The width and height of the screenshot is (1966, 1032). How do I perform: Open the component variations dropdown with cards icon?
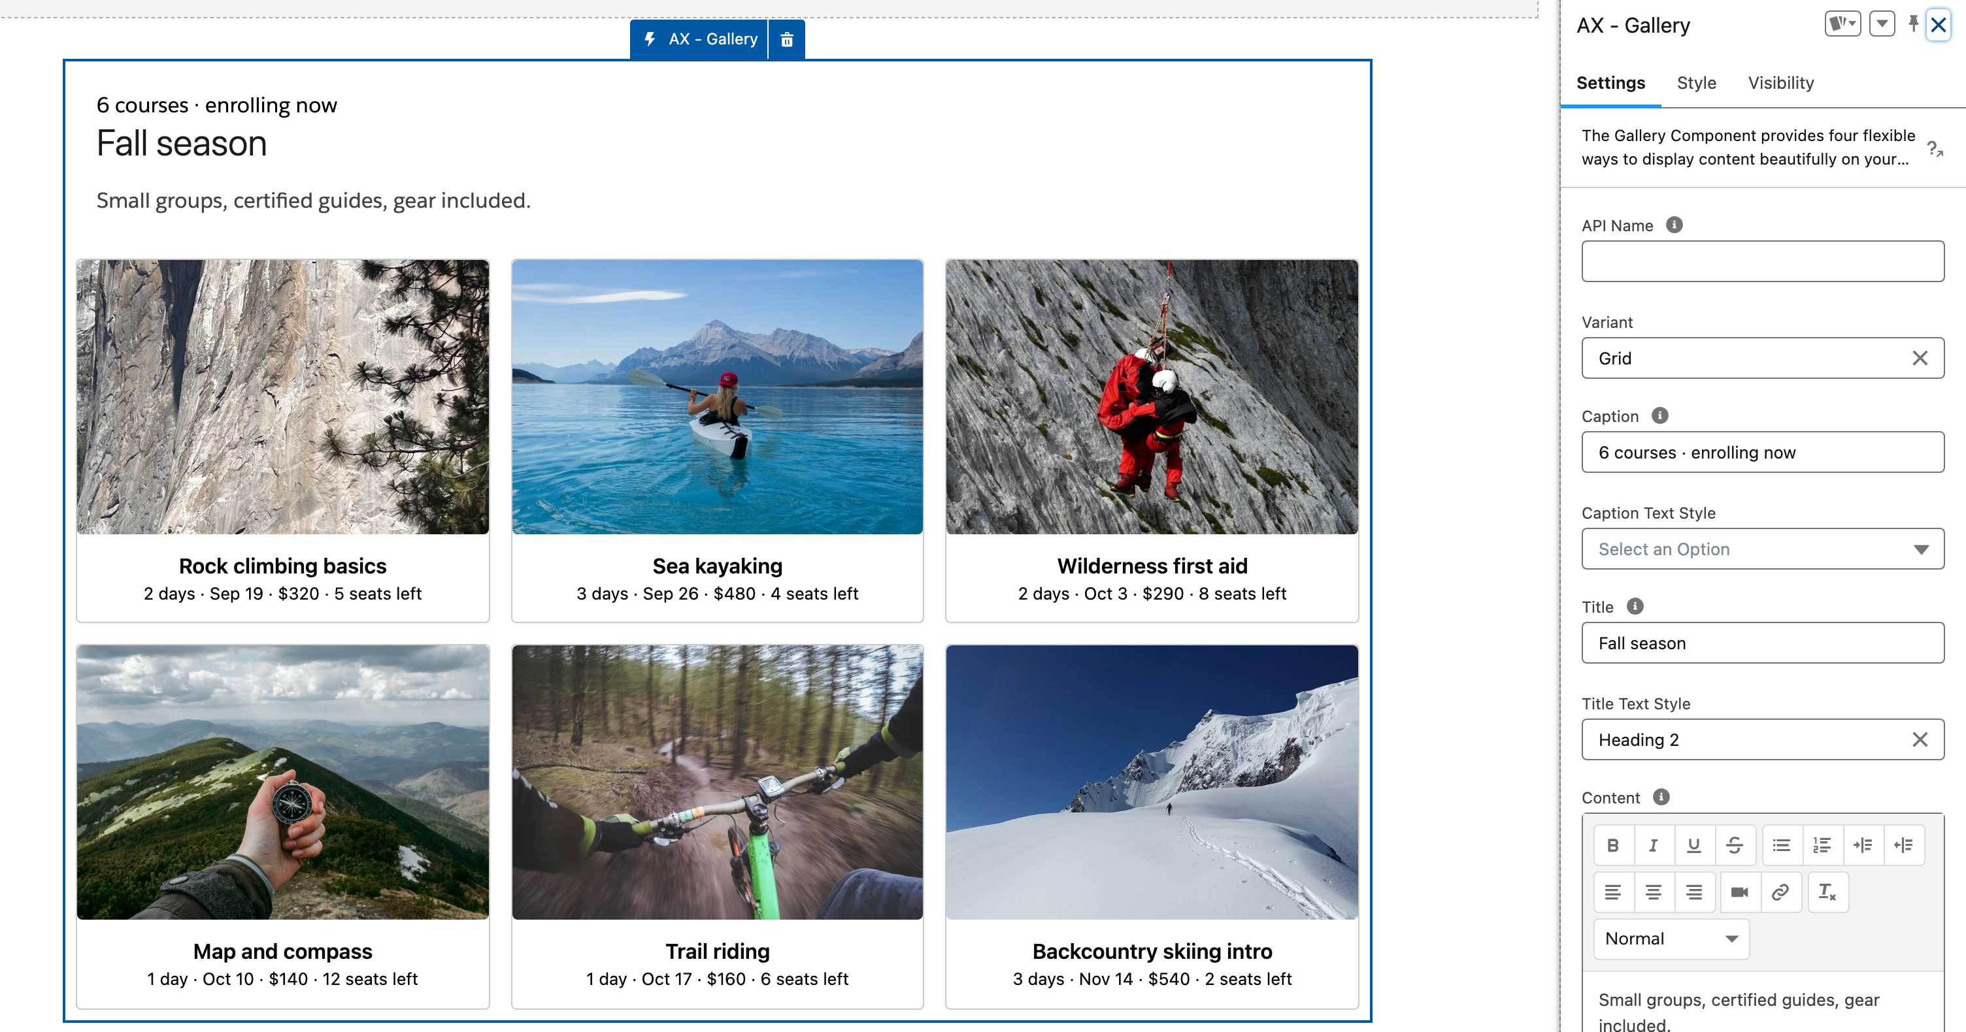pyautogui.click(x=1842, y=24)
